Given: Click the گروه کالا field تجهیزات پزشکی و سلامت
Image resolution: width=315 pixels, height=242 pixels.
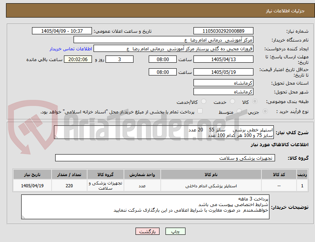Looking at the screenshot, I should (165, 158).
